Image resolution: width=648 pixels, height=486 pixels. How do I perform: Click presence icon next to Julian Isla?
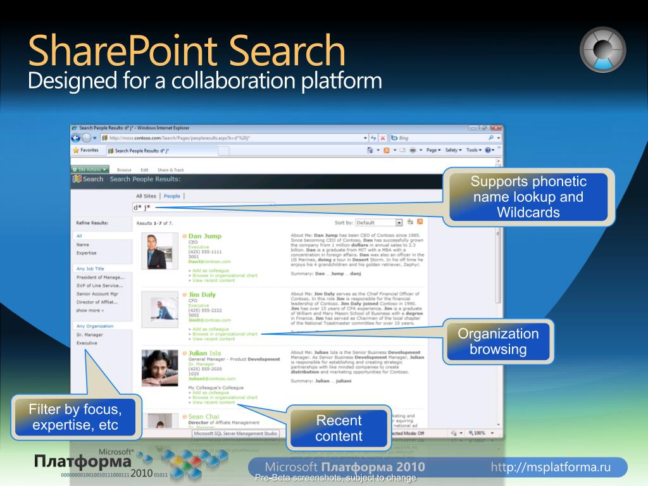[185, 353]
